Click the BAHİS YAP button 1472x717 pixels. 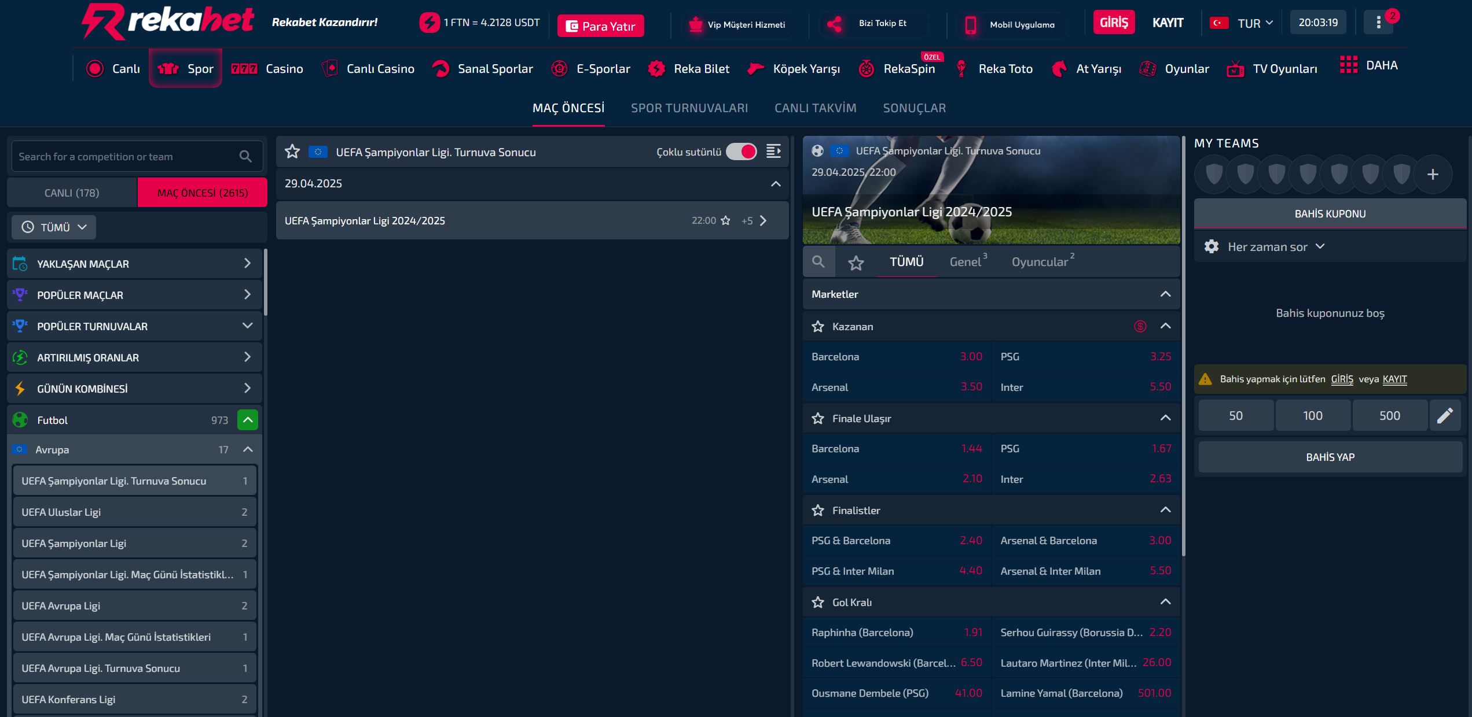(1330, 457)
